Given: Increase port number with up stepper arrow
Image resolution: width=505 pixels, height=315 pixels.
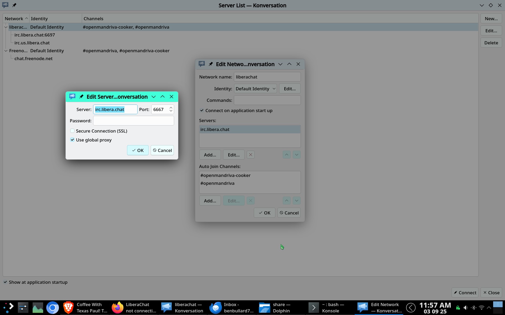Looking at the screenshot, I should [x=171, y=107].
